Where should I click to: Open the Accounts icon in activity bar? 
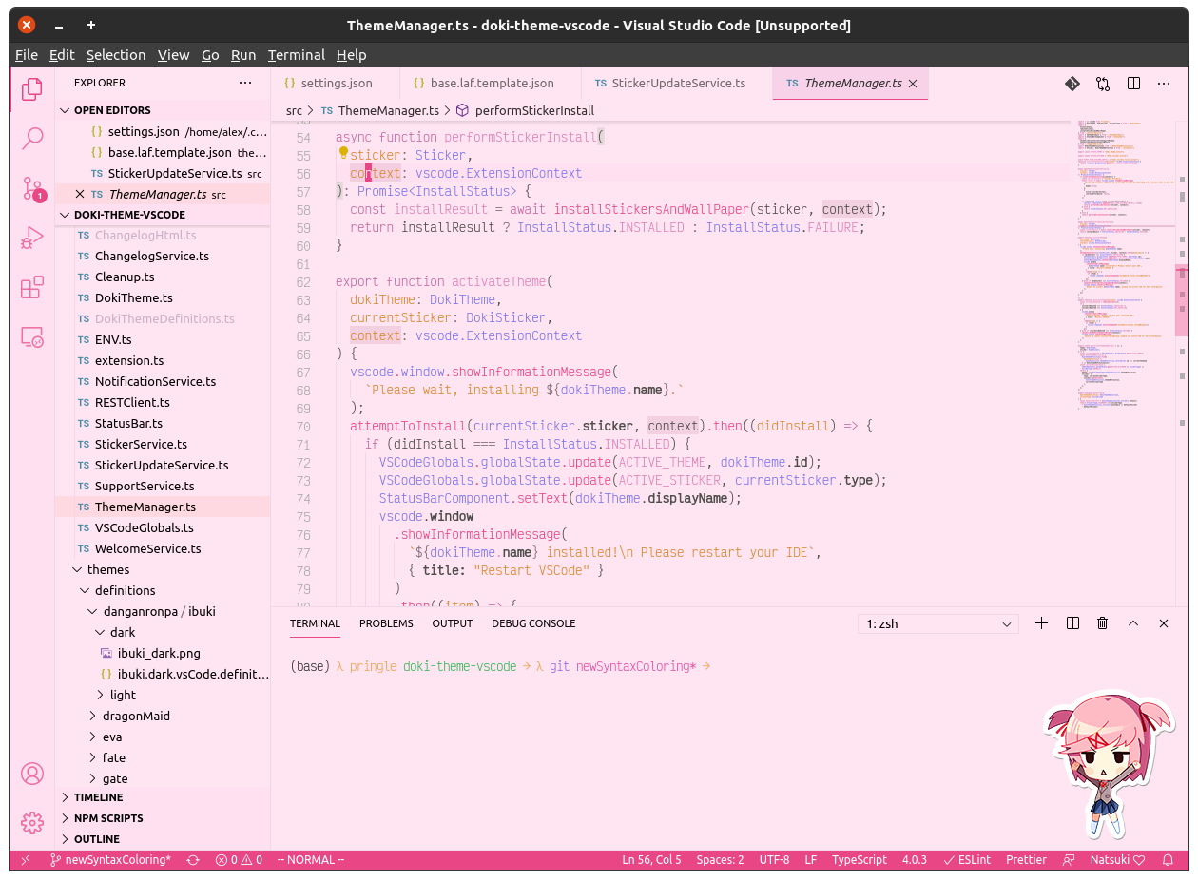[x=32, y=774]
